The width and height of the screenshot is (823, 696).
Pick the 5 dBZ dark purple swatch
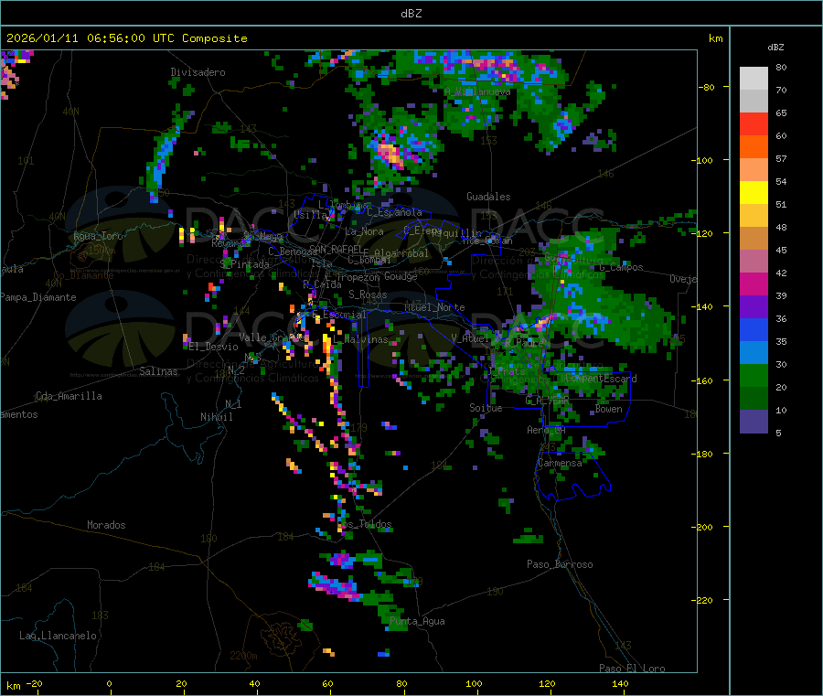pos(754,422)
